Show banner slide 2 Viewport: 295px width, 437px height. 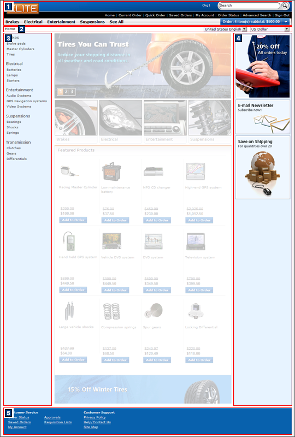click(66, 91)
